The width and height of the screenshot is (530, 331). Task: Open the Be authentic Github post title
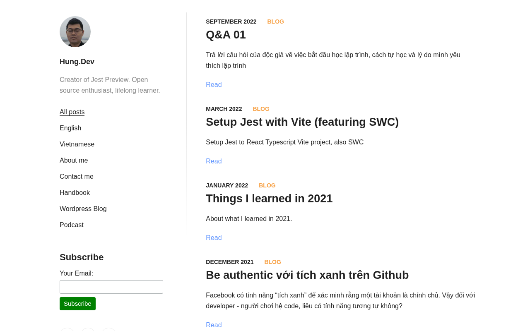[307, 275]
